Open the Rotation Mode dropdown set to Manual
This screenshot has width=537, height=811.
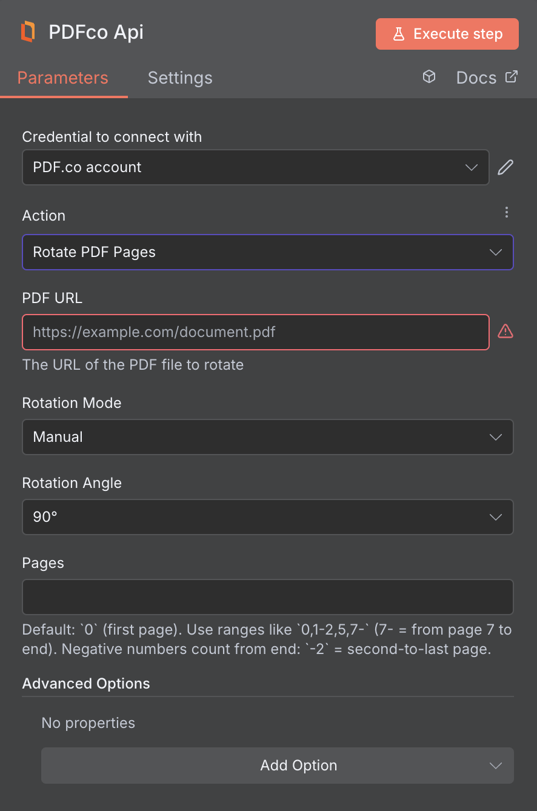(x=267, y=437)
